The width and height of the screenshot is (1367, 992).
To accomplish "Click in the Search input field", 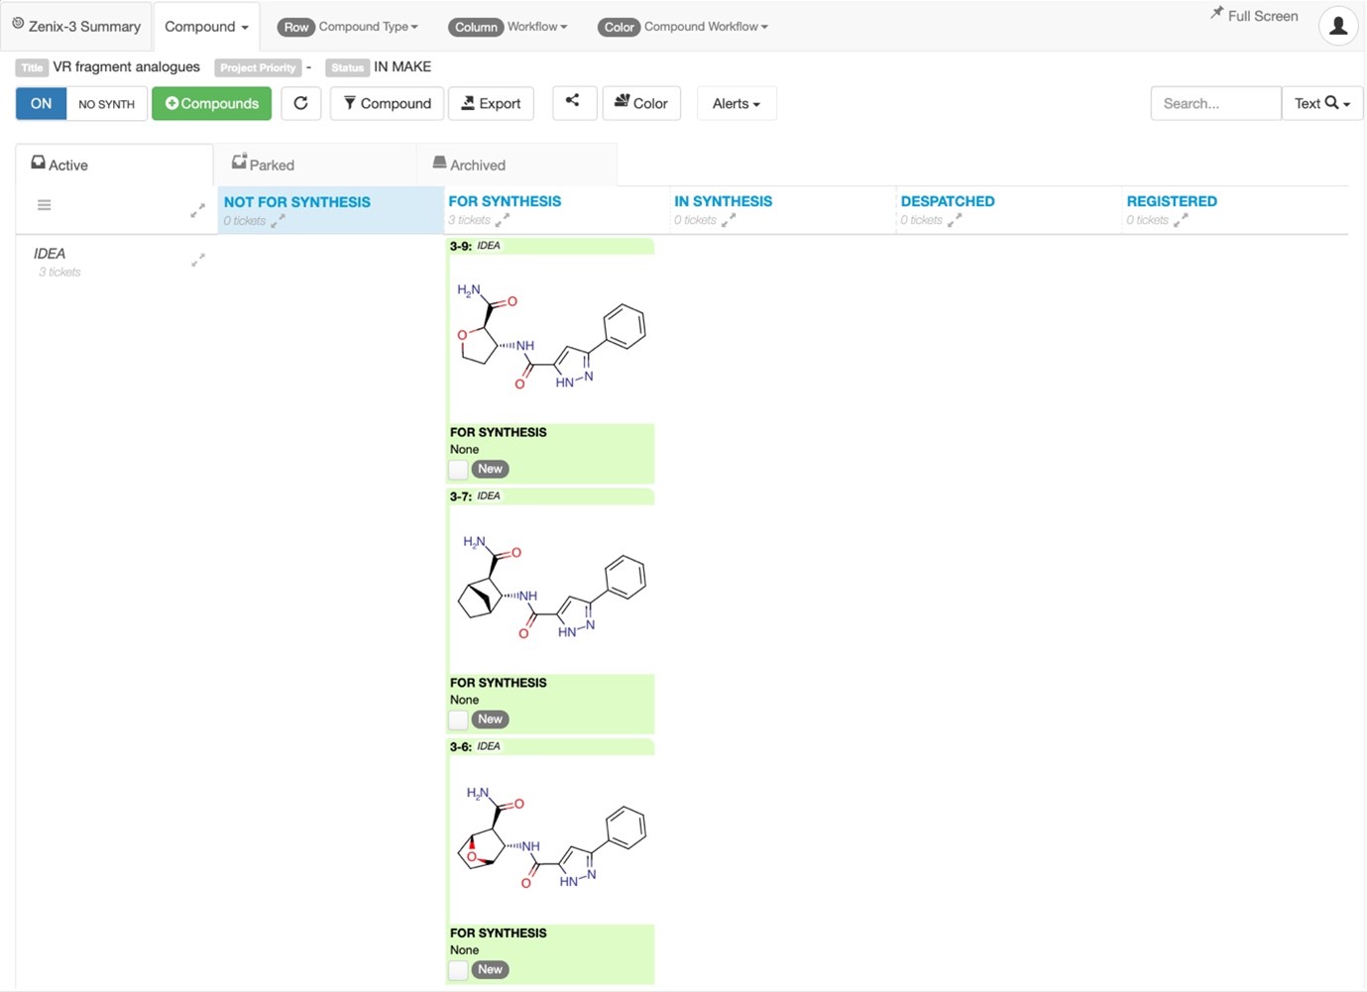I will click(x=1215, y=103).
